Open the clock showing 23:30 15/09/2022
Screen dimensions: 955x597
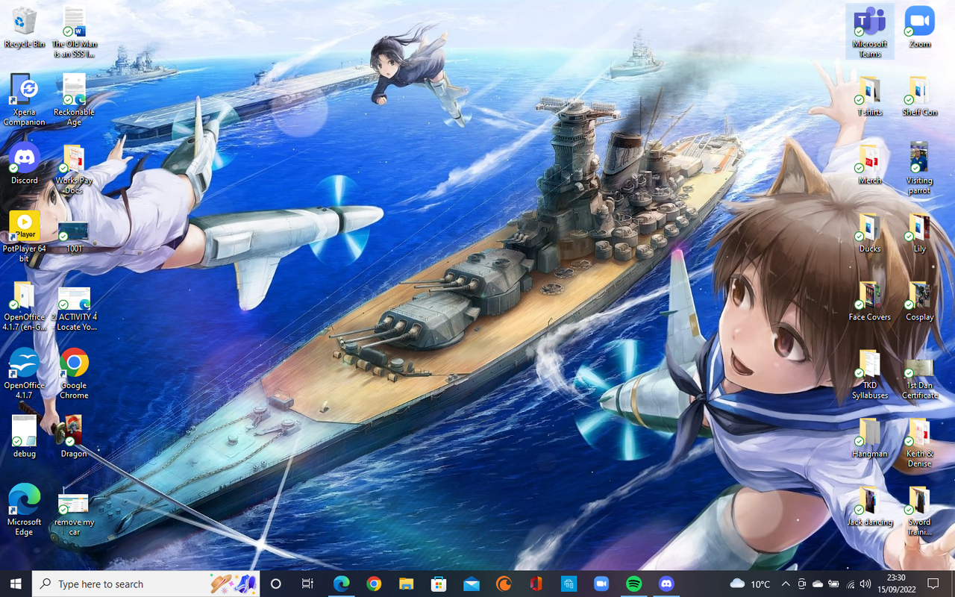[x=896, y=584]
